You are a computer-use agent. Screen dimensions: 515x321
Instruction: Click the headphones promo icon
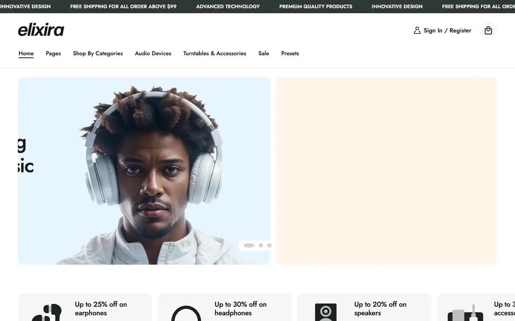(186, 313)
